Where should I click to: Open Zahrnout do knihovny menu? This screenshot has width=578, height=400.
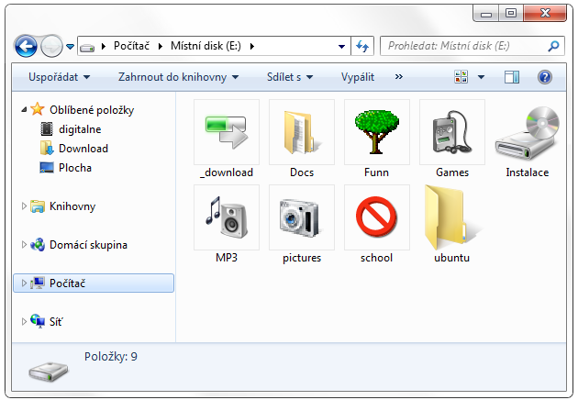click(x=178, y=77)
